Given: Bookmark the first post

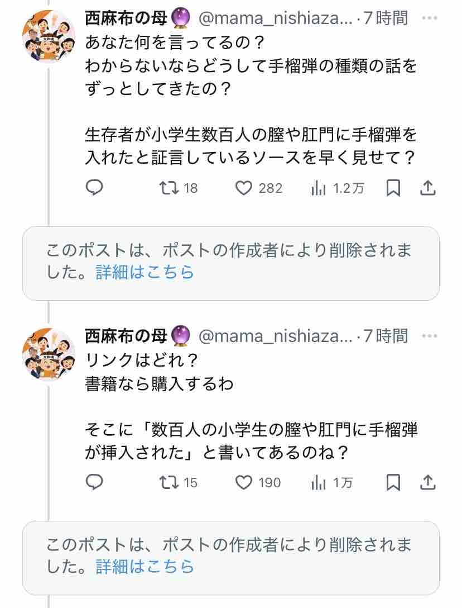Looking at the screenshot, I should coord(393,188).
